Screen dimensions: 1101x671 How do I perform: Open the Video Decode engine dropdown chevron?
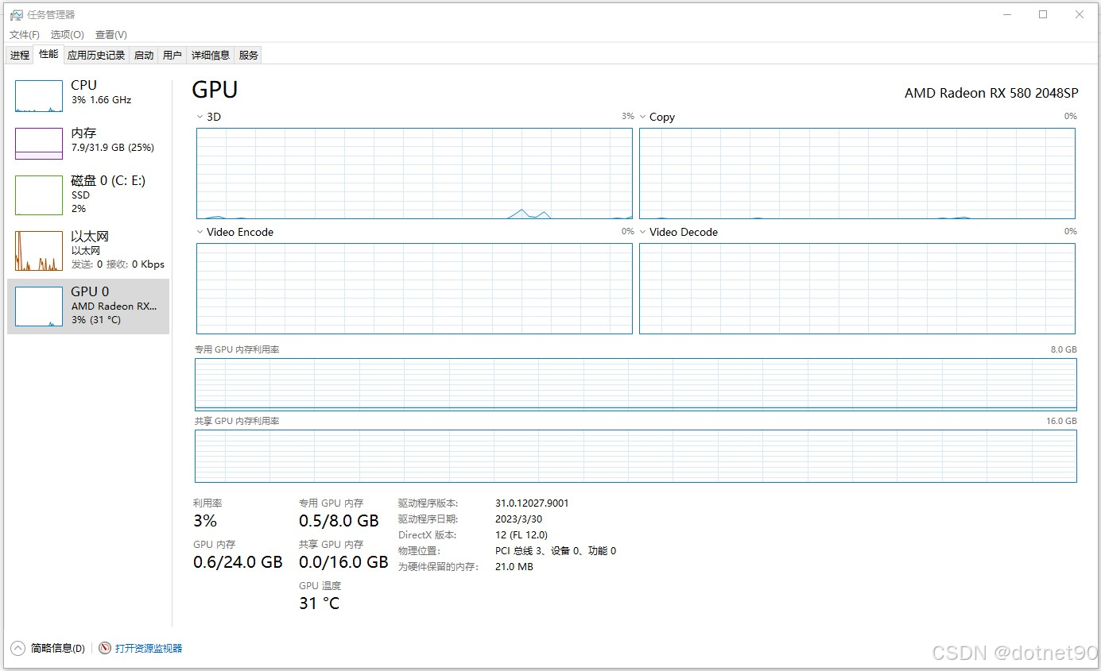pyautogui.click(x=642, y=232)
